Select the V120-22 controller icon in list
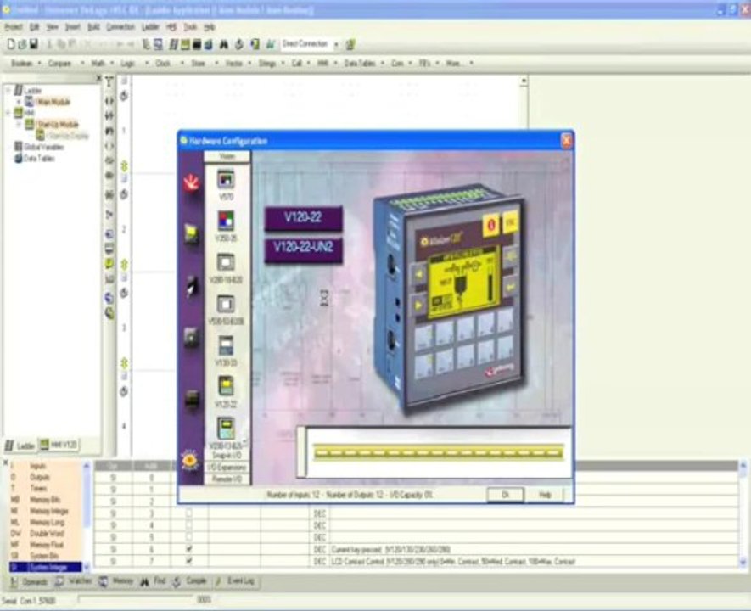This screenshot has height=611, width=751. click(226, 386)
